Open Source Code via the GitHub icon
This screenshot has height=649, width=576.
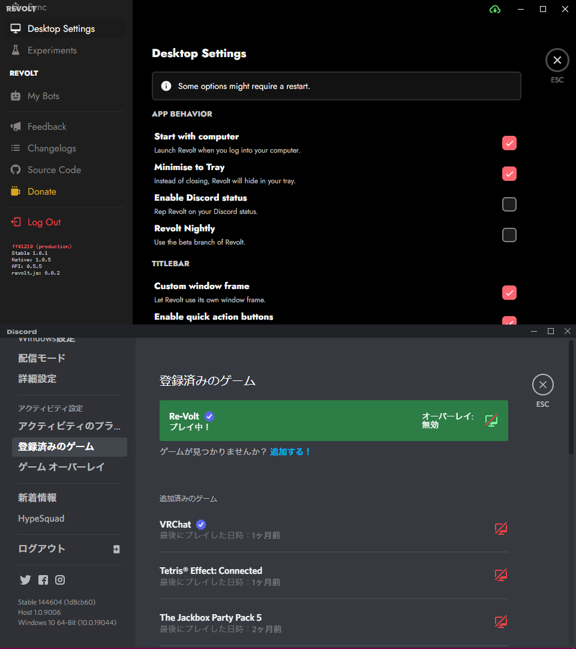pos(15,169)
